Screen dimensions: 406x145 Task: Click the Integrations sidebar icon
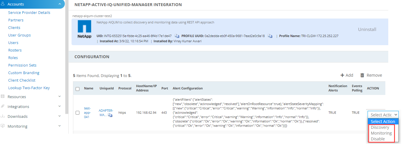(x=3, y=107)
